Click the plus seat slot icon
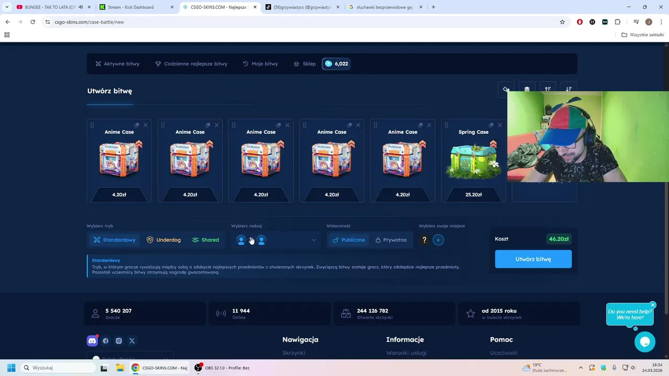Image resolution: width=669 pixels, height=376 pixels. (x=439, y=240)
